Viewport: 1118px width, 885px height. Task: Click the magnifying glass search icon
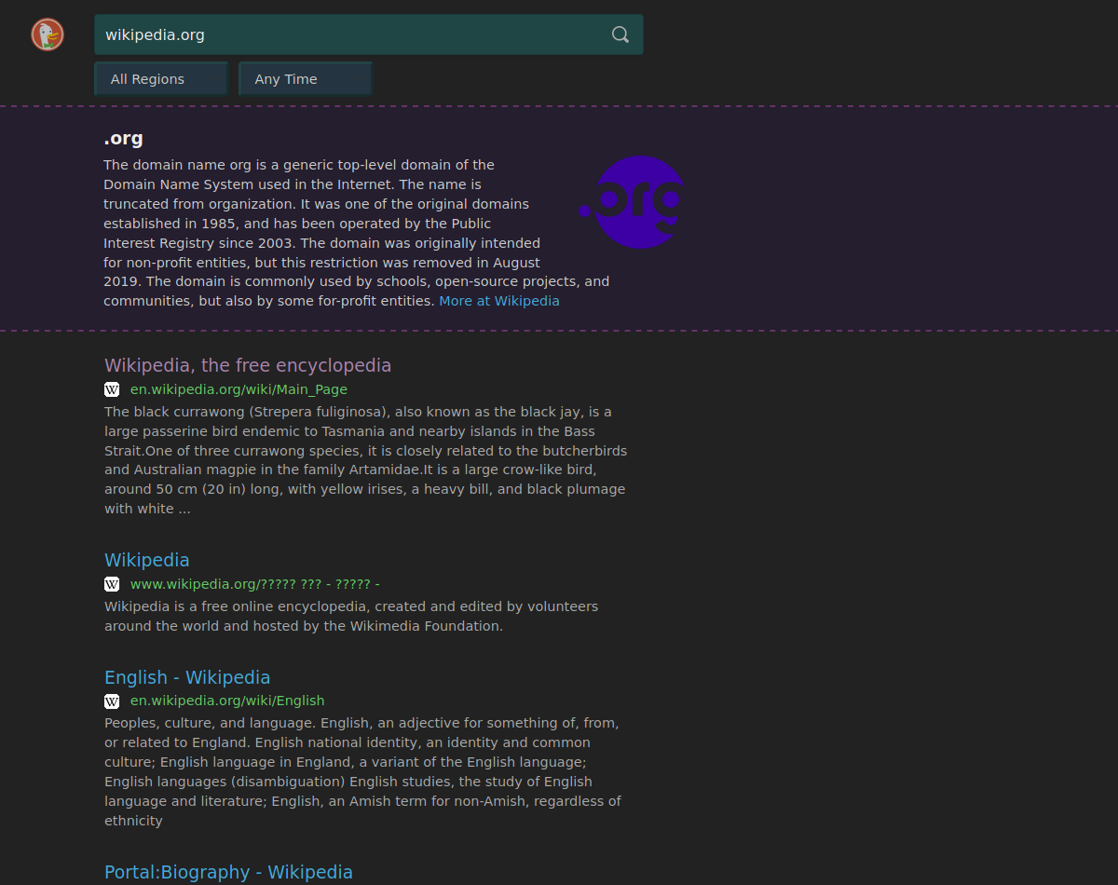tap(620, 34)
